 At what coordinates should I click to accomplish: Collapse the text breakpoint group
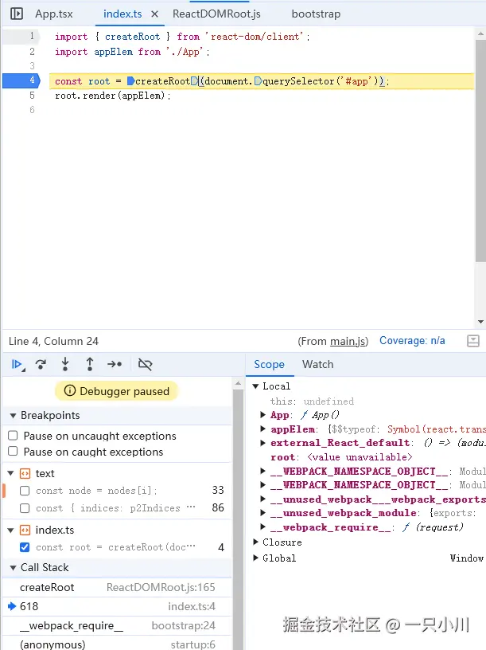(x=11, y=473)
